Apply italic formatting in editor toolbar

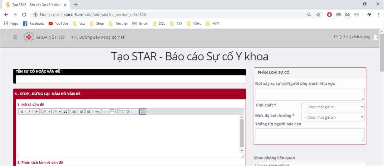pyautogui.click(x=29, y=112)
